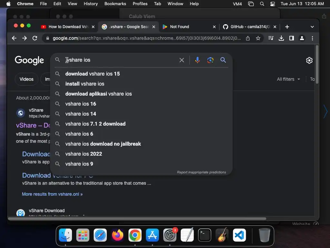Clear the search box text
The height and width of the screenshot is (248, 330).
182,60
